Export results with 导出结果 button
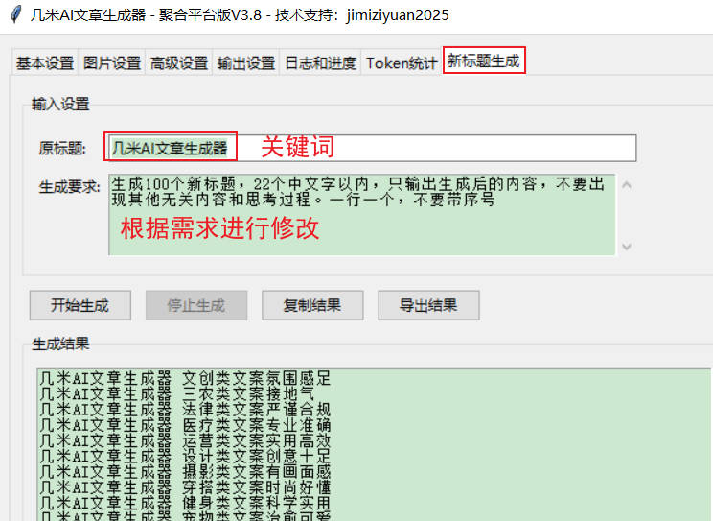 click(x=428, y=305)
